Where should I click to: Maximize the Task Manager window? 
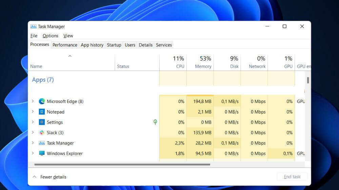pyautogui.click(x=284, y=26)
